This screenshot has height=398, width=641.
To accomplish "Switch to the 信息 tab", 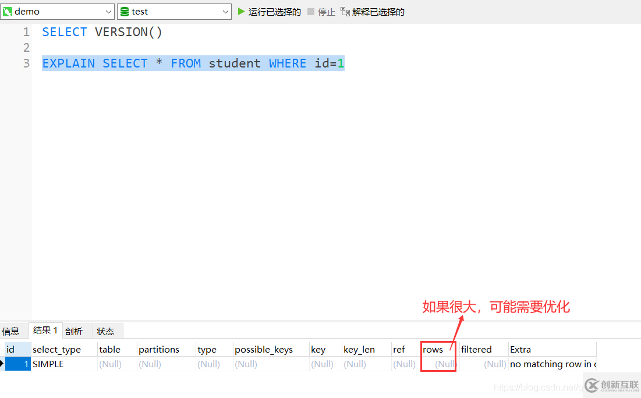I will click(x=10, y=331).
